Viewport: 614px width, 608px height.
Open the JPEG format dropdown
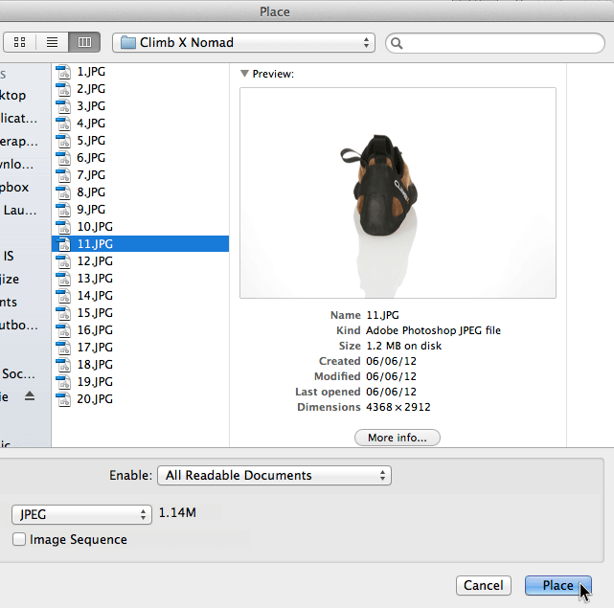81,514
